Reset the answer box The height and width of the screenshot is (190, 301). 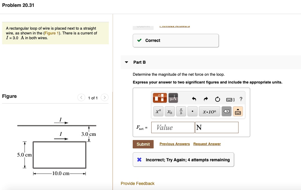pyautogui.click(x=218, y=99)
